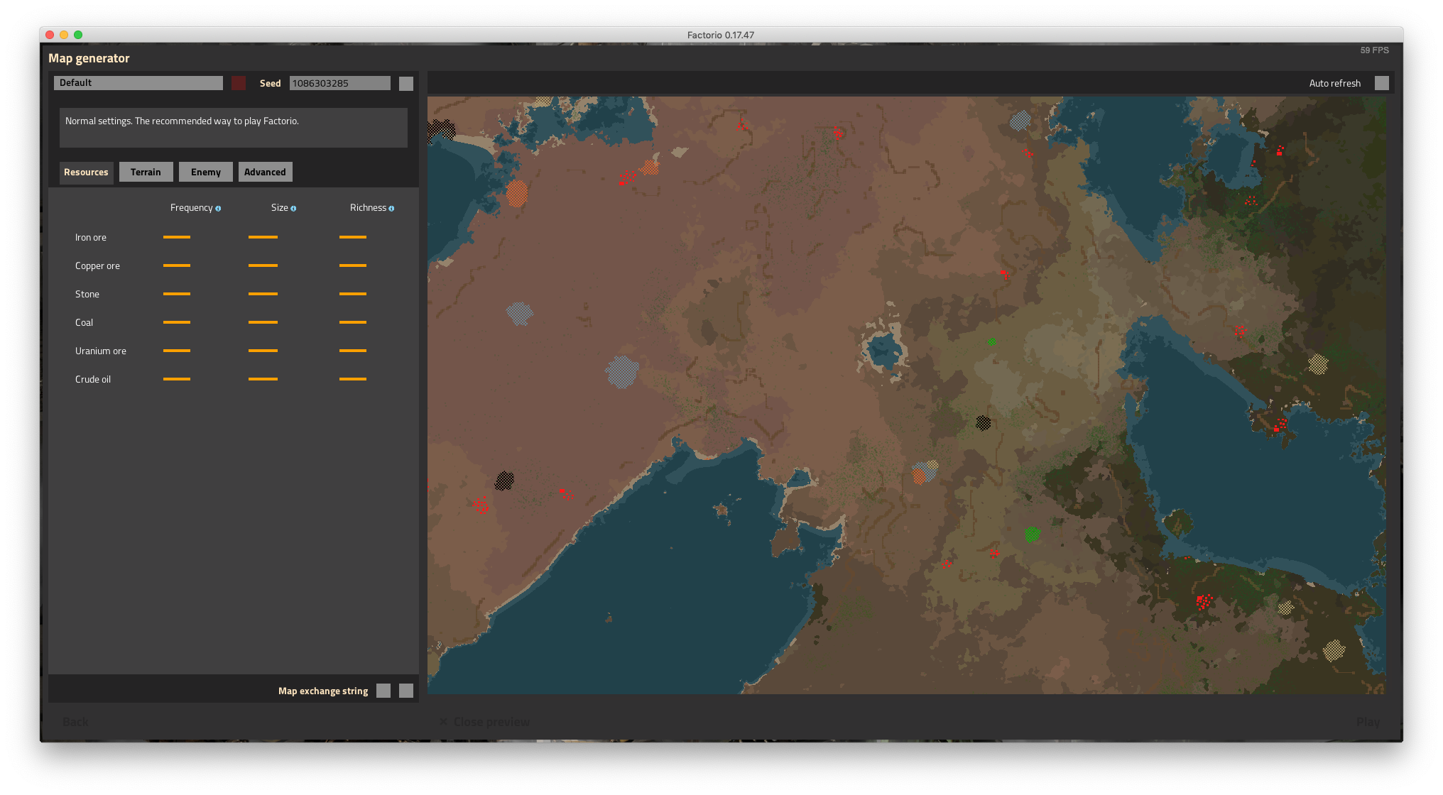This screenshot has height=795, width=1443.
Task: Click the map preview image
Action: pyautogui.click(x=906, y=395)
